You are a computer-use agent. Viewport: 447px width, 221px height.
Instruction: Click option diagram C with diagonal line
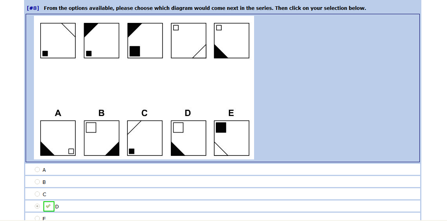[145, 138]
